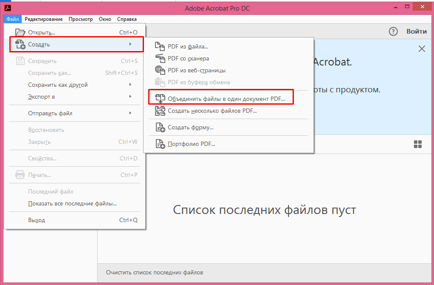
Task: Click the PDF from scanner icon
Action: pyautogui.click(x=160, y=58)
